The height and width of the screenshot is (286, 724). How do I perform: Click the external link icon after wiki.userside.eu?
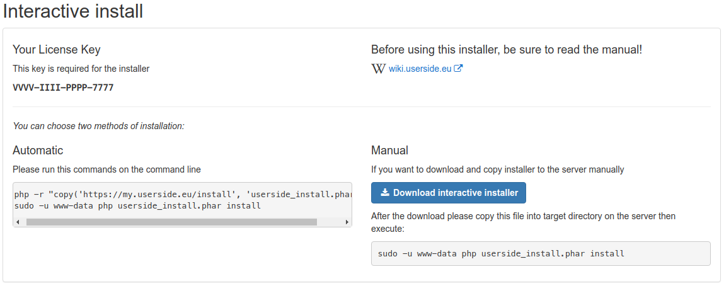[x=459, y=69]
